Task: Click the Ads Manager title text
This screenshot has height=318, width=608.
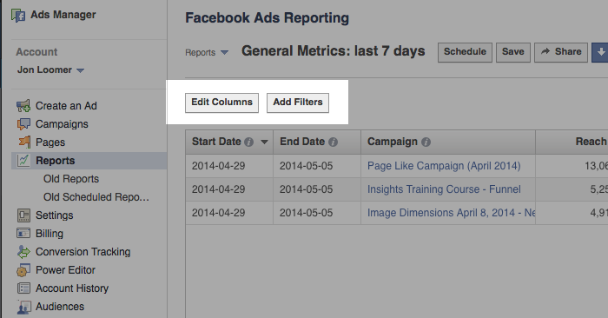Action: tap(63, 15)
